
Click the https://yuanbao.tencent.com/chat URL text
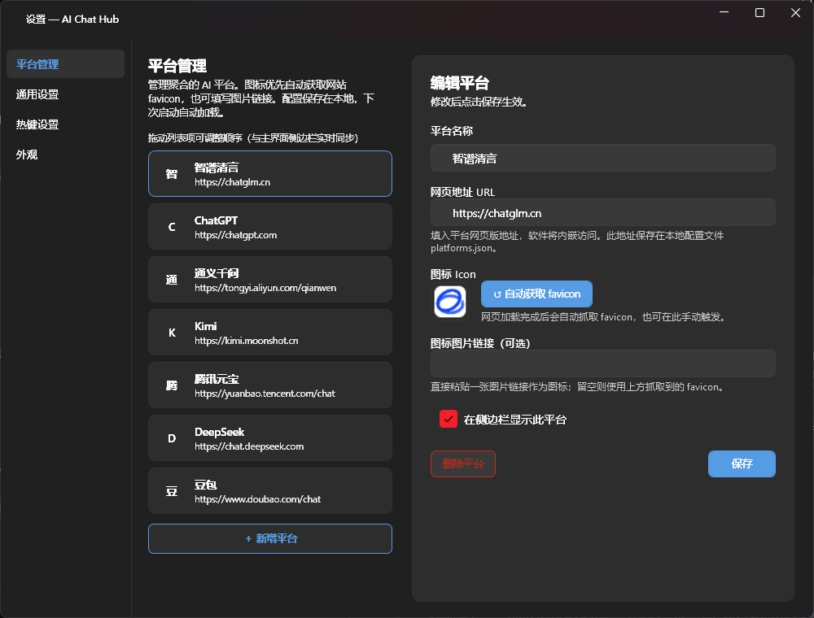click(265, 394)
